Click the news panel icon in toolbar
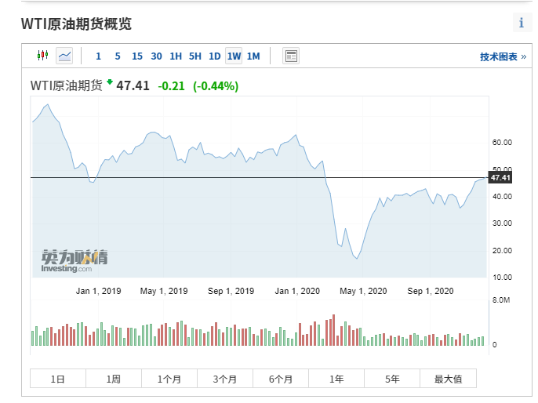 (x=291, y=56)
